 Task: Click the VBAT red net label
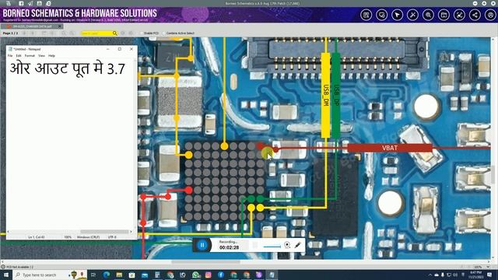pos(390,148)
